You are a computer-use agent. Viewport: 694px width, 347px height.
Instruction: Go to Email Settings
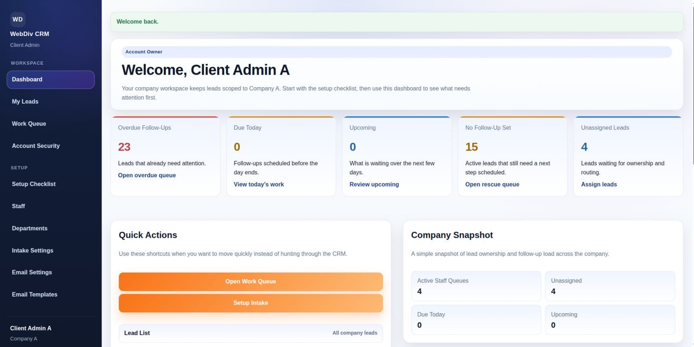[51, 272]
